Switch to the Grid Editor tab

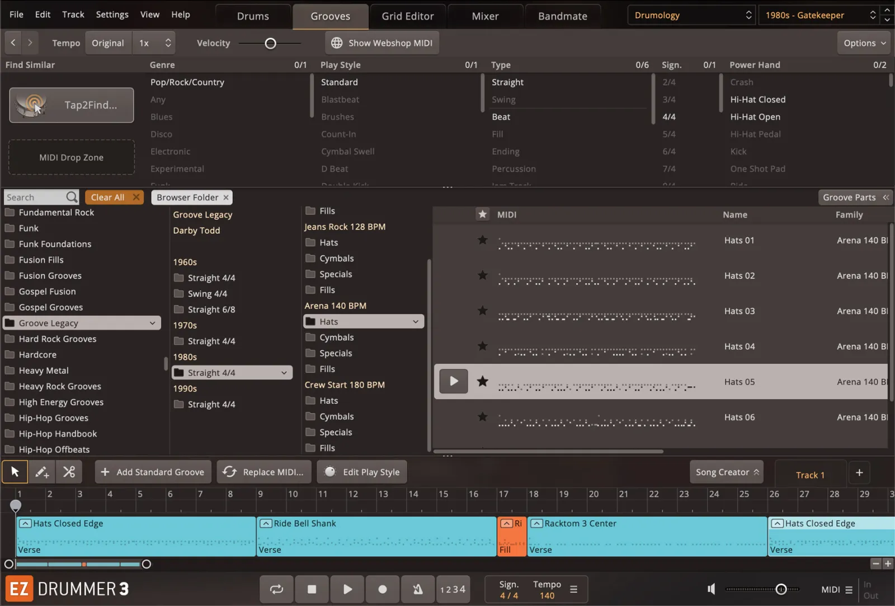point(408,16)
